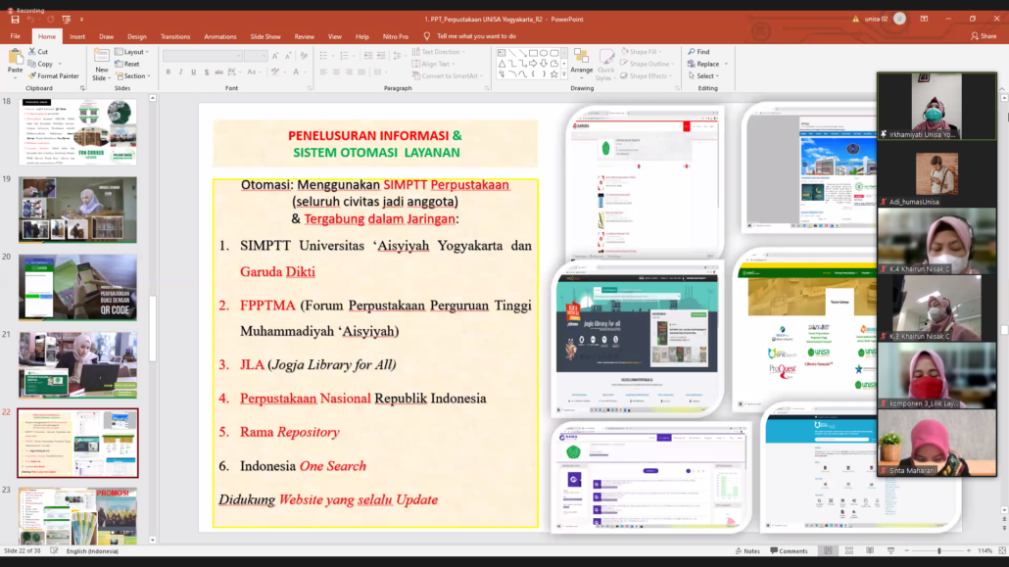Pick the rectangle shape from the gallery
Viewport: 1009px width, 567px height.
pos(534,53)
